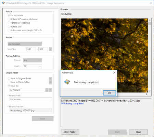The image size is (154, 137).
Task: Click the Honeyview logo icon in dialog
Action: [67, 82]
